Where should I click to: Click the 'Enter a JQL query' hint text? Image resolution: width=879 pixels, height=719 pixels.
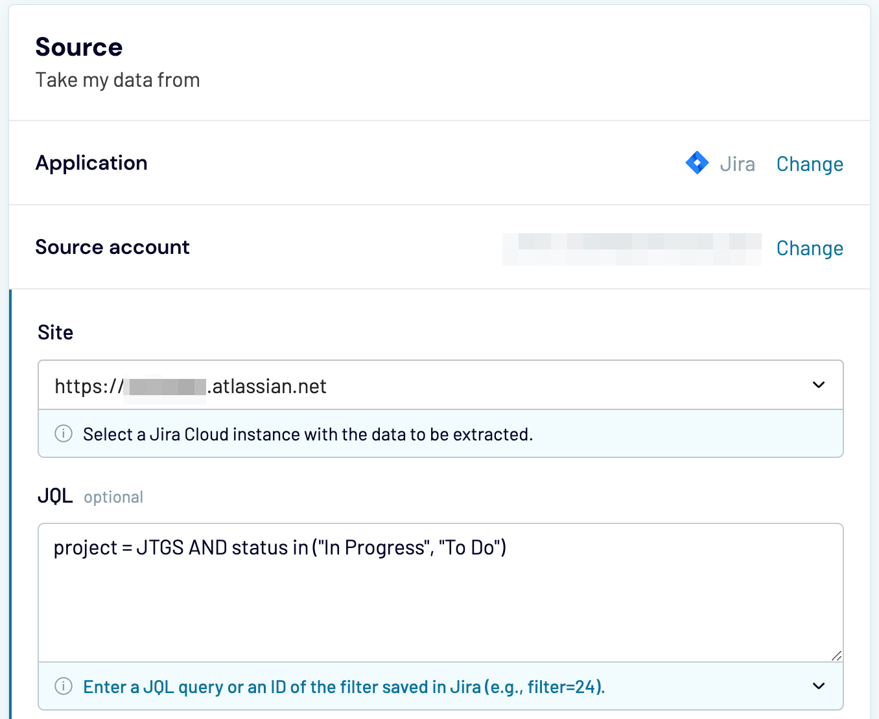coord(344,687)
